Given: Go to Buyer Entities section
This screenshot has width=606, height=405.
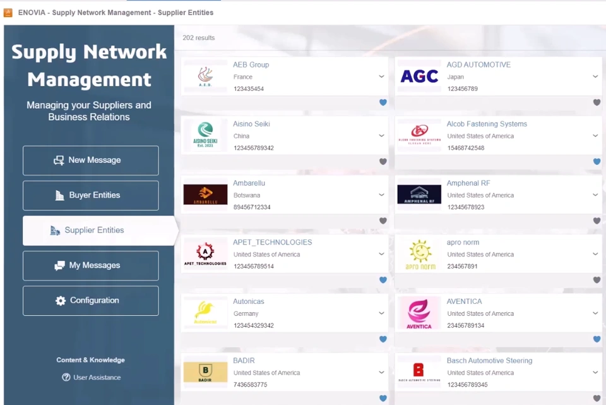Looking at the screenshot, I should [90, 195].
